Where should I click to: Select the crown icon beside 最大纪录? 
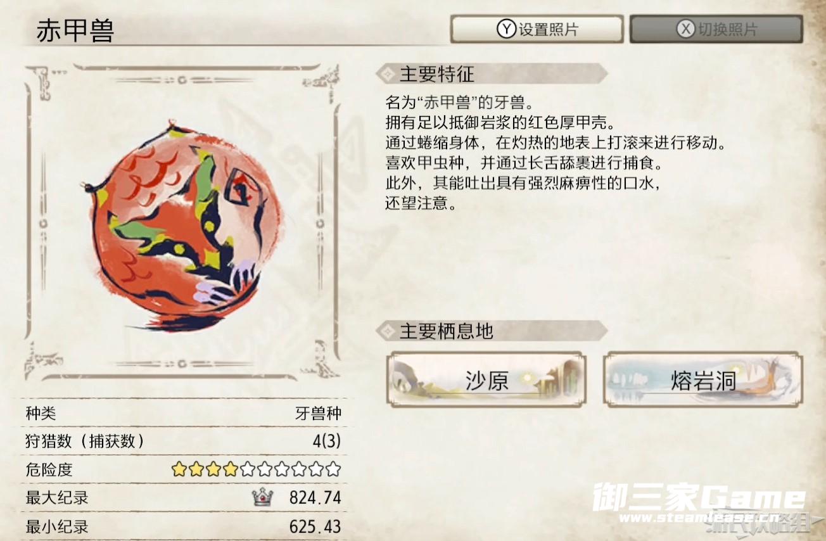262,498
